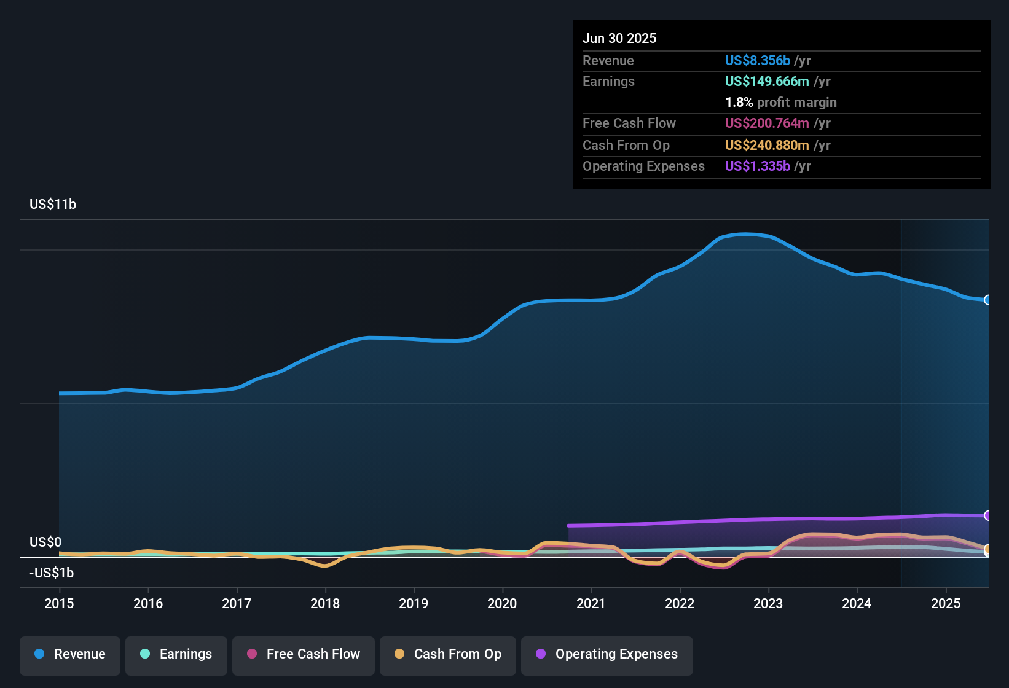Click the purple Operating Expenses legend dot
This screenshot has width=1009, height=688.
[541, 655]
